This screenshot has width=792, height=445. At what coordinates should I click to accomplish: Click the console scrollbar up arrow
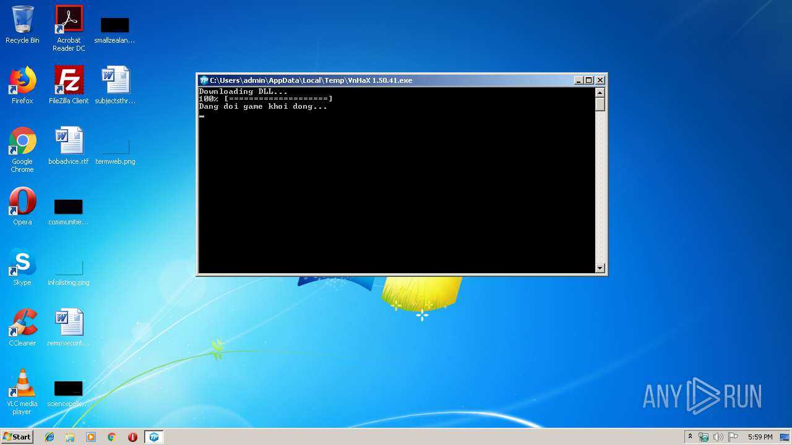click(600, 92)
